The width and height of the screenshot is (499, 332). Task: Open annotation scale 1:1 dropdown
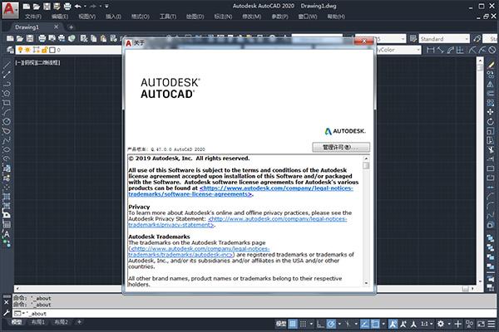tap(427, 324)
